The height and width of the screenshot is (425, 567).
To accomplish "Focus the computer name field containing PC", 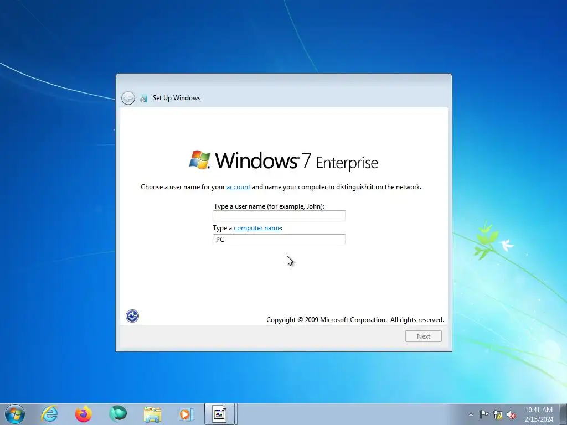I will [x=279, y=240].
